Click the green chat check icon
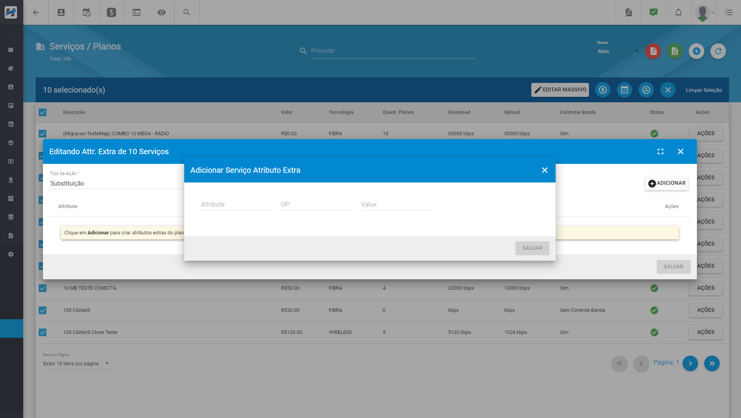The image size is (741, 418). (x=654, y=12)
